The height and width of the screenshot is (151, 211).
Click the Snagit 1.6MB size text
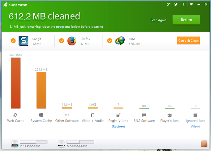tap(37, 44)
